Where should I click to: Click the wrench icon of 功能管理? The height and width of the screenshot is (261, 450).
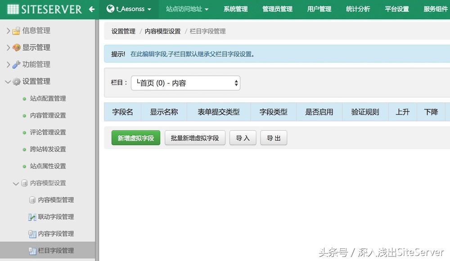coord(16,64)
